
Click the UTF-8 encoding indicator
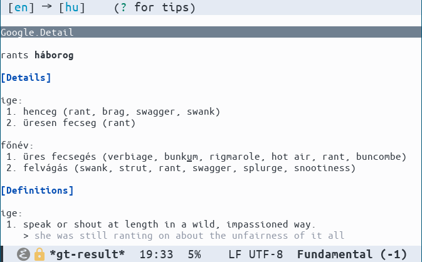pos(266,254)
